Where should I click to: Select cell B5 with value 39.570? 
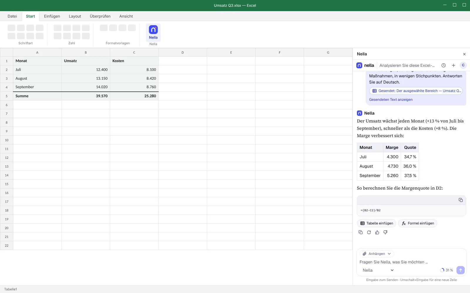[x=86, y=96]
